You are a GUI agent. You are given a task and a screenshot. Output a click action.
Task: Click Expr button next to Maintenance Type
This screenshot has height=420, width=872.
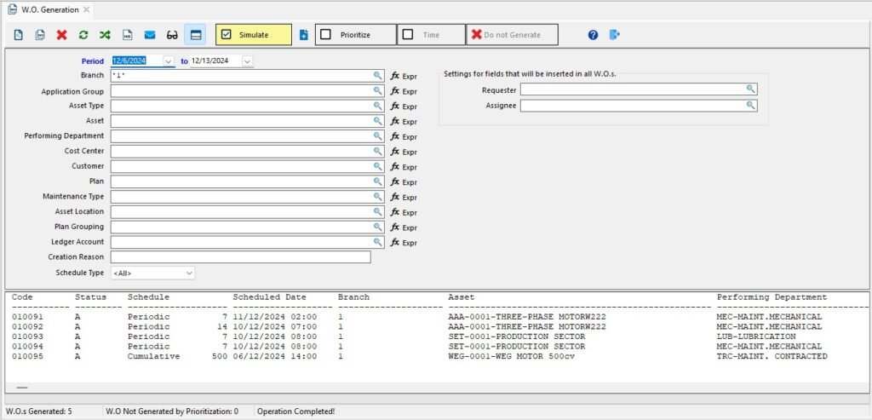(404, 197)
